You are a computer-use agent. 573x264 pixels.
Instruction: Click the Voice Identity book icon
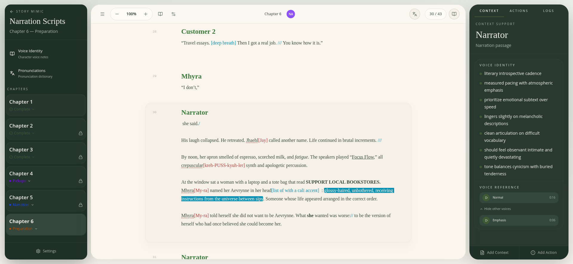pyautogui.click(x=12, y=54)
